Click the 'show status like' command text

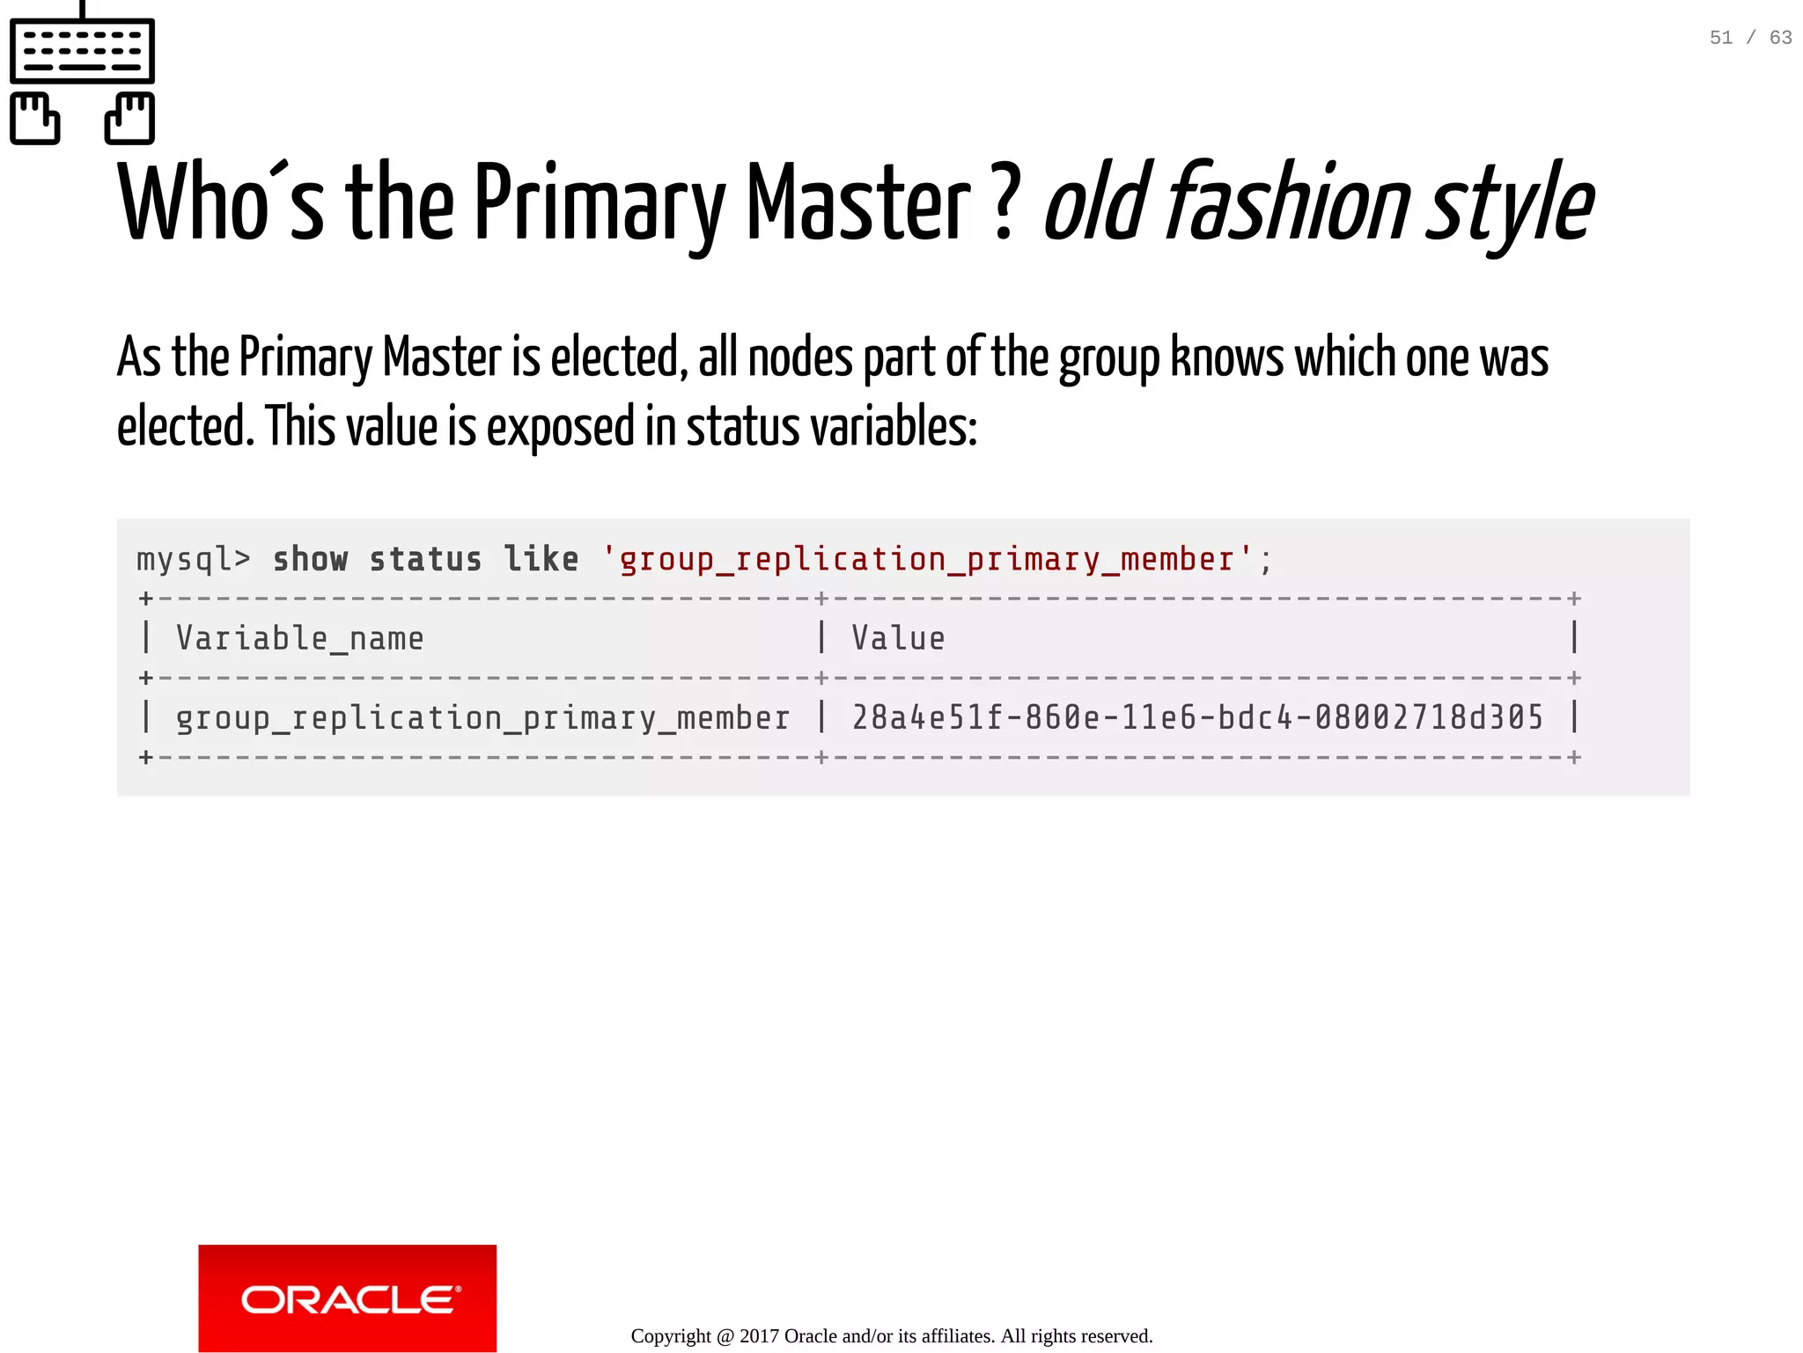[425, 560]
